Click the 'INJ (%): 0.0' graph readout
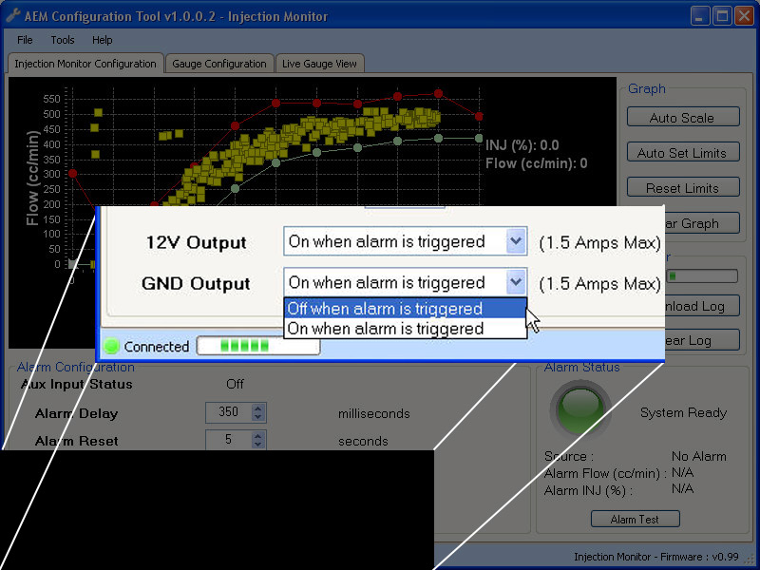Viewport: 760px width, 570px height. coord(522,145)
